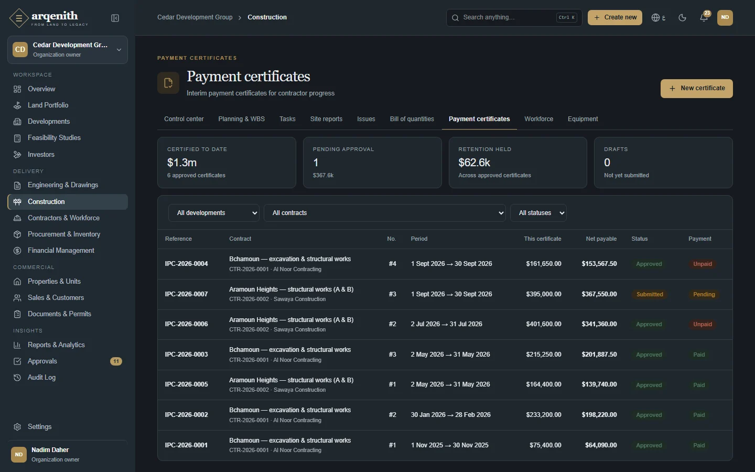Open Feasibility Studies
Image resolution: width=755 pixels, height=472 pixels.
coord(68,138)
